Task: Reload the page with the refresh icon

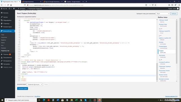Action: point(8,5)
